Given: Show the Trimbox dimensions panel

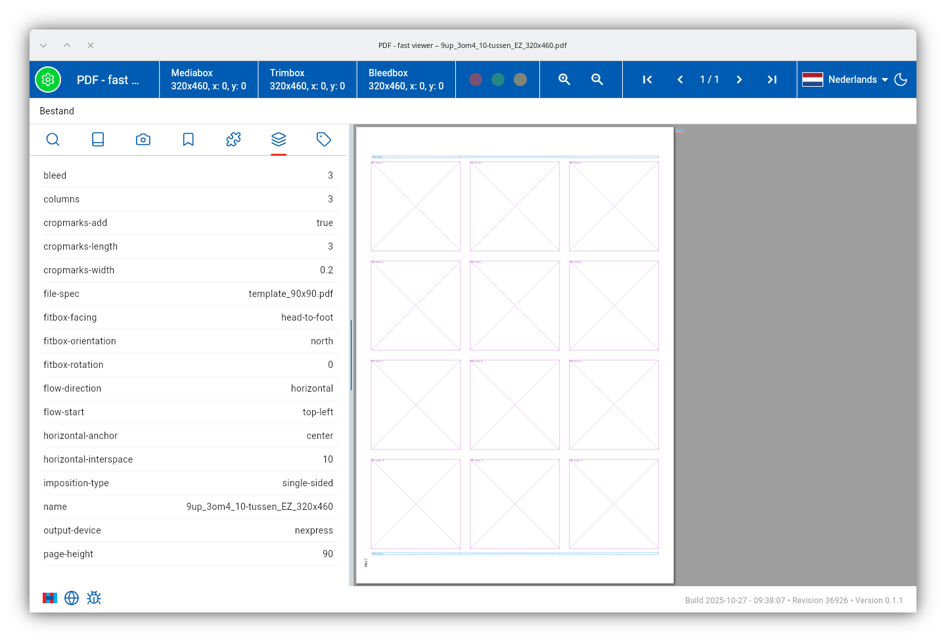Looking at the screenshot, I should pyautogui.click(x=307, y=79).
